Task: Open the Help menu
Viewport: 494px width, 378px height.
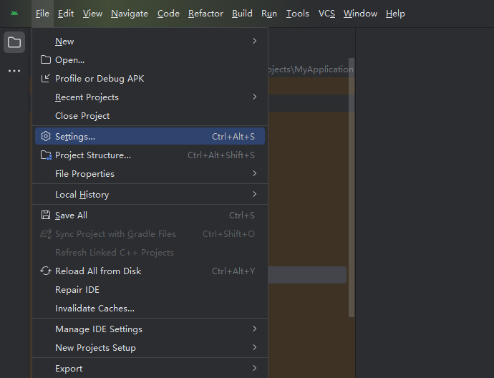Action: (x=395, y=14)
